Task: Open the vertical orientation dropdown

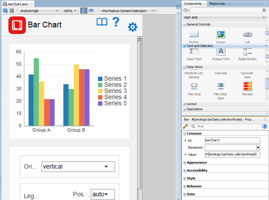Action: (78, 167)
